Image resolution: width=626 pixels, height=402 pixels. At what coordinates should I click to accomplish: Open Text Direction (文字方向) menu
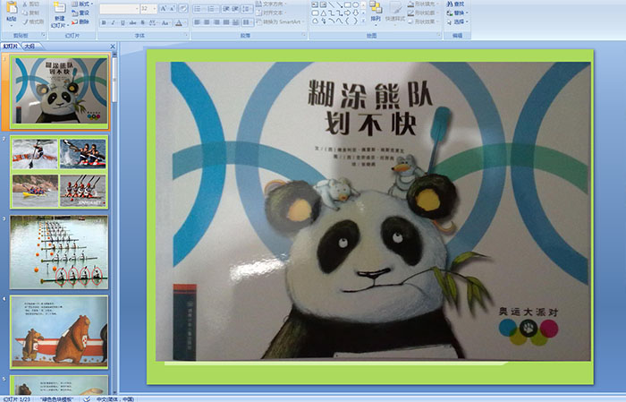pos(272,4)
